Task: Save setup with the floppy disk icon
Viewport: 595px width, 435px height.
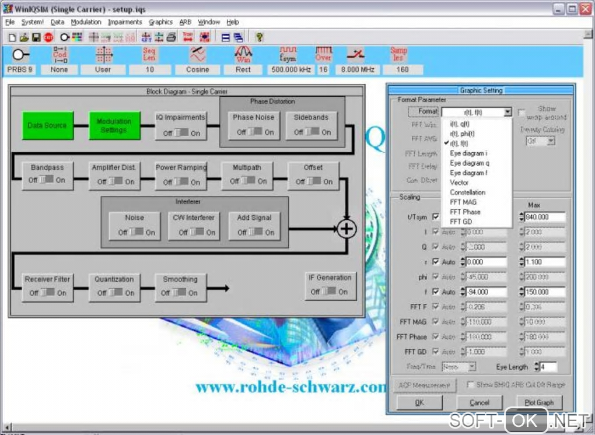Action: [36, 37]
